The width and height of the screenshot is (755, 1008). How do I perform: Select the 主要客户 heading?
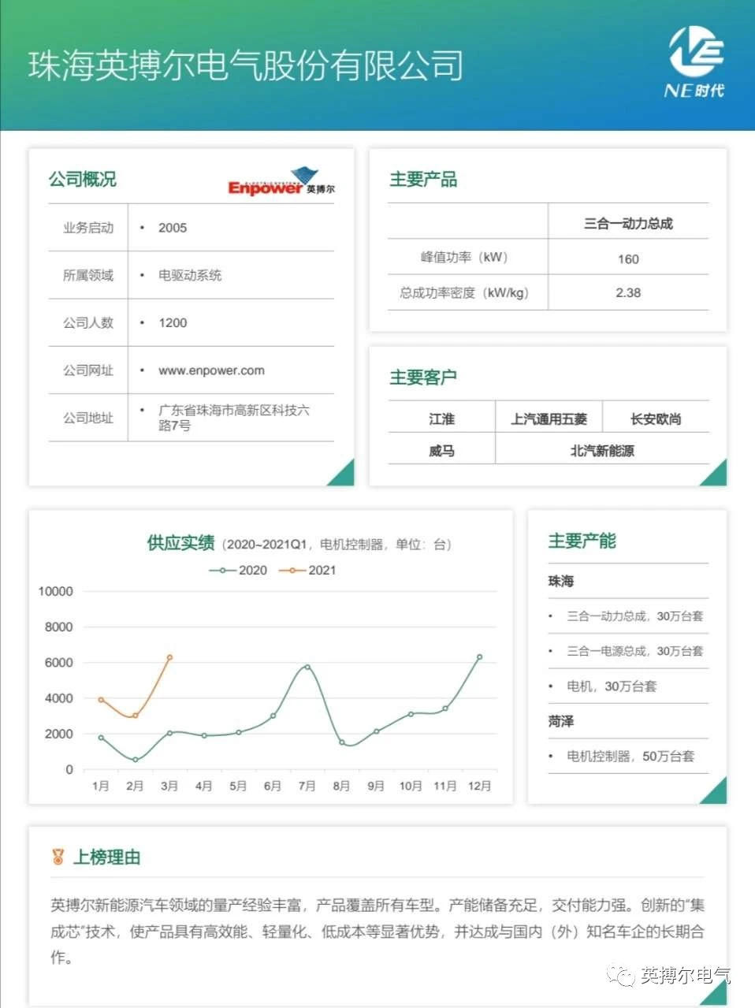423,378
